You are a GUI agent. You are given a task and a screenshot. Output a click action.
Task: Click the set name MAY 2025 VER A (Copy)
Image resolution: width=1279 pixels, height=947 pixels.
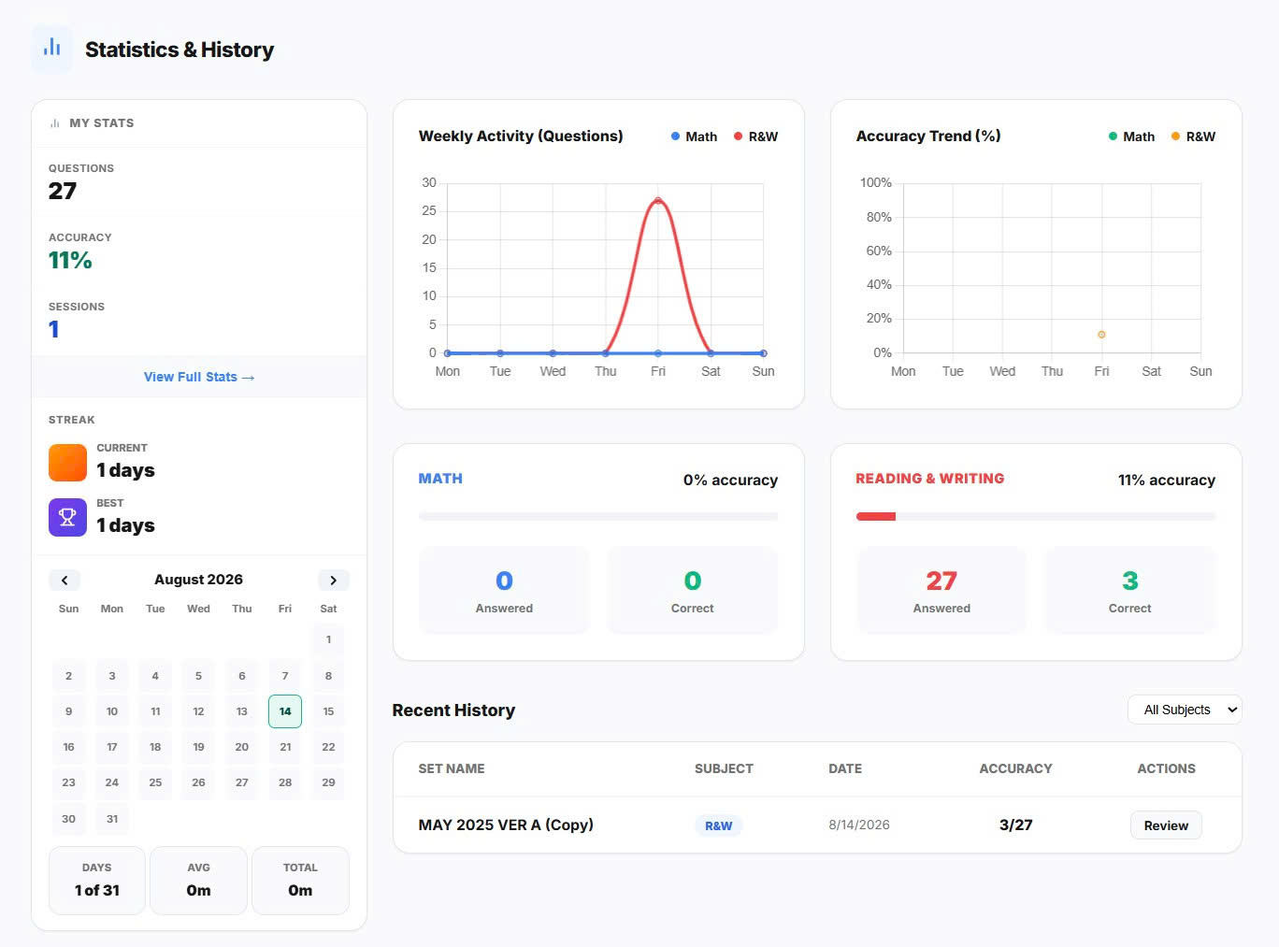[506, 825]
